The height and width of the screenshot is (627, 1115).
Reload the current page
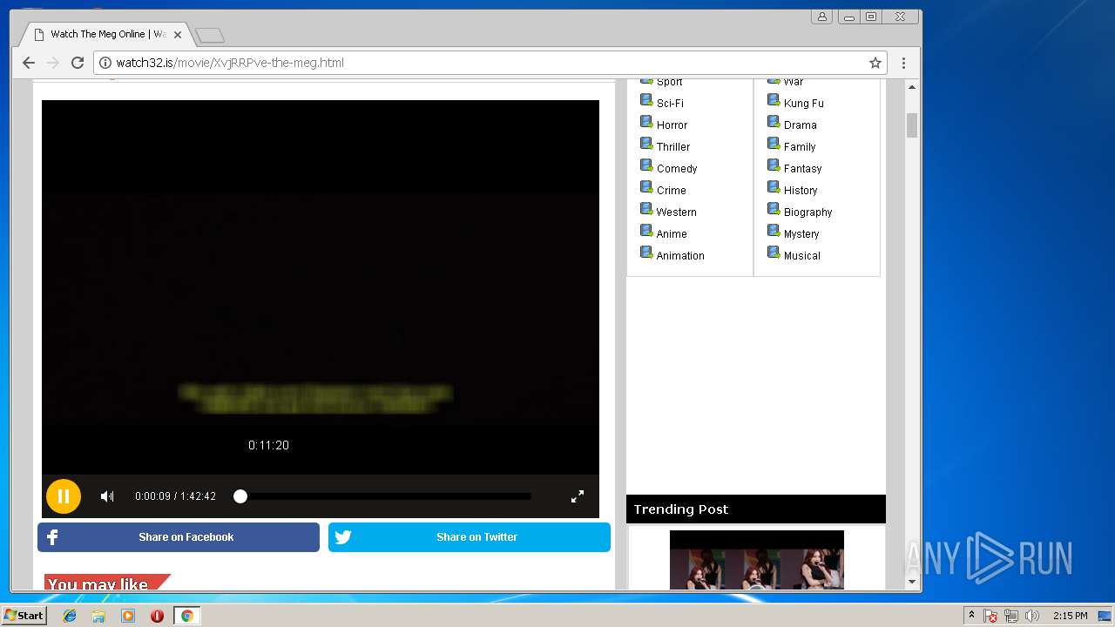pos(78,63)
